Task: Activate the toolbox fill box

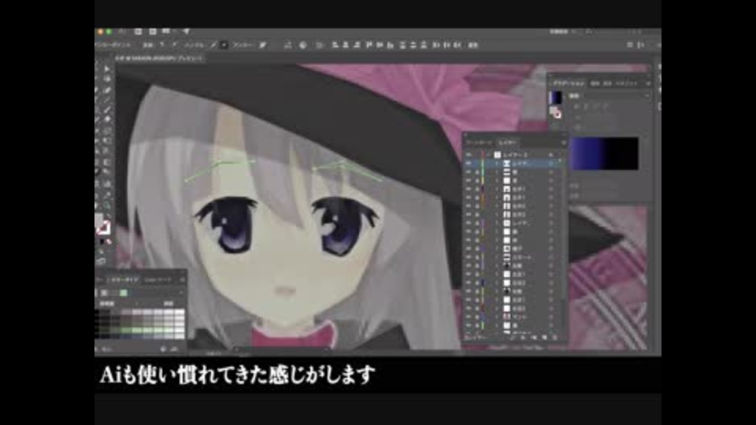Action: pyautogui.click(x=98, y=220)
